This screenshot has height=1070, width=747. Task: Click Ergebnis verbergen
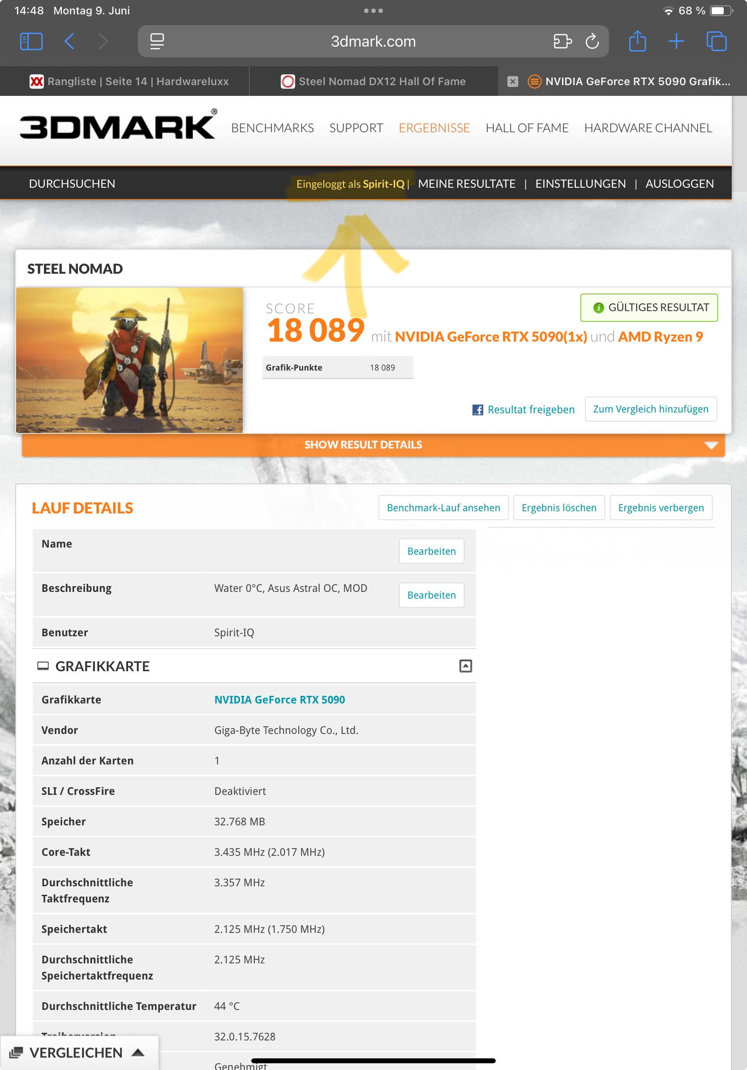click(661, 507)
